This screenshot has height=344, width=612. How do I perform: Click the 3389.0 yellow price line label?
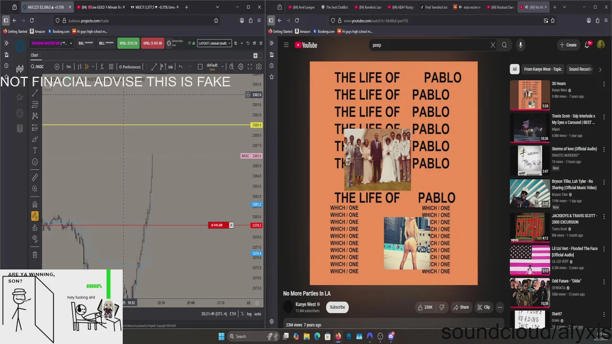coord(257,125)
